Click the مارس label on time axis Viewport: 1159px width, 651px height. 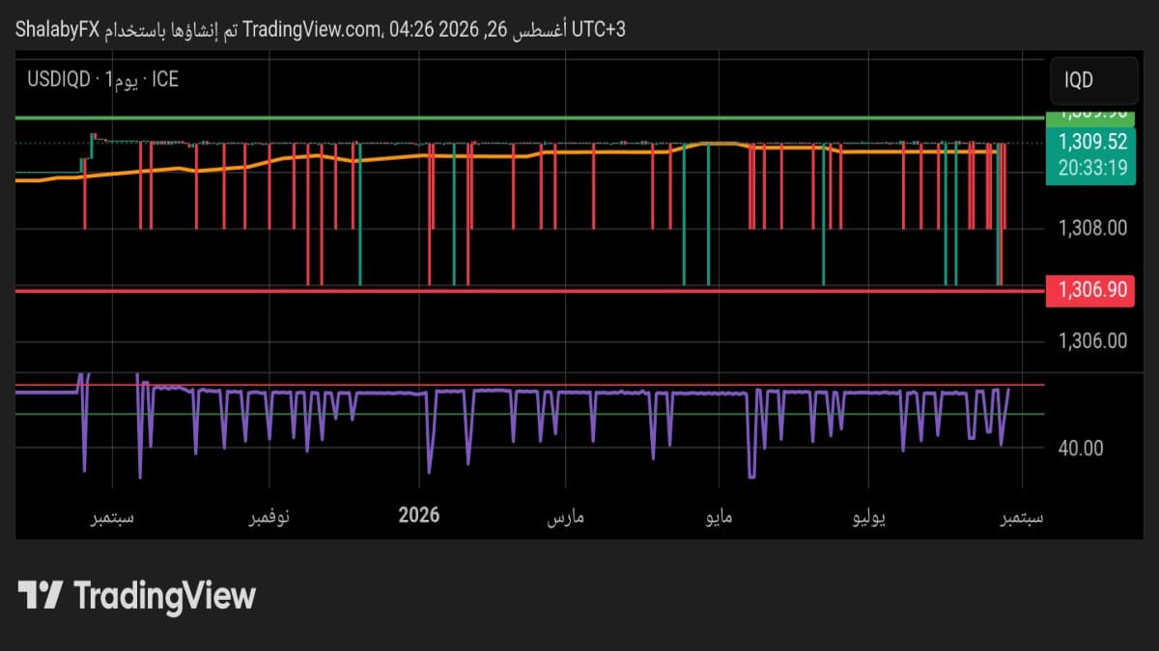(566, 518)
